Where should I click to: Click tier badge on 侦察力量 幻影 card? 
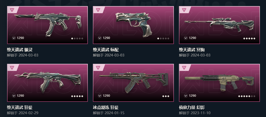[x=184, y=67]
